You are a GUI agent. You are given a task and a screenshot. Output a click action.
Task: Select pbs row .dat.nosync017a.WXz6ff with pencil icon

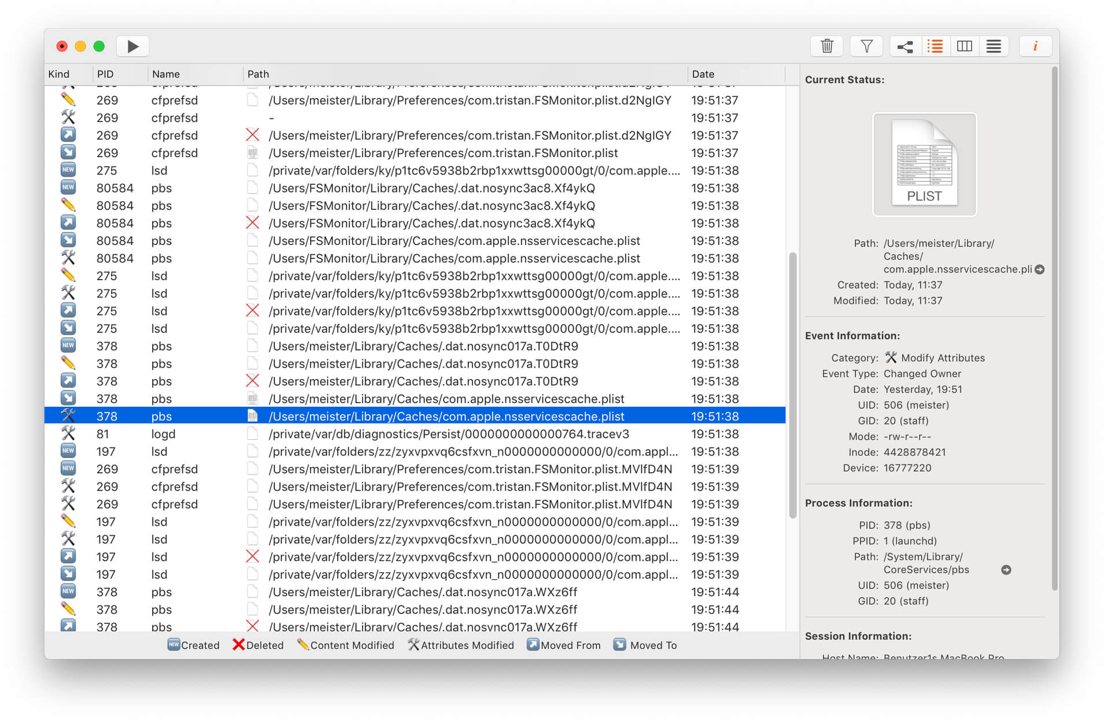pyautogui.click(x=415, y=609)
